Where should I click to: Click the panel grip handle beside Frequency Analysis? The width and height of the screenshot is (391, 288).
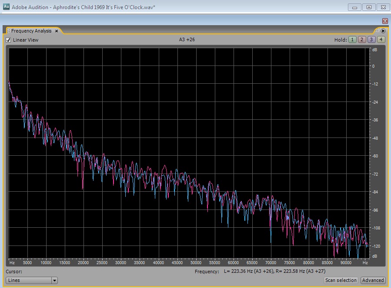click(x=8, y=31)
